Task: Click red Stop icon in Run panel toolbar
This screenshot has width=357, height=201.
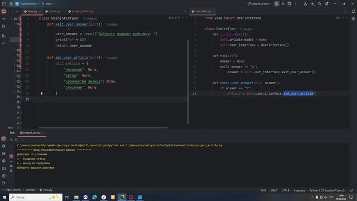Action: (16, 140)
